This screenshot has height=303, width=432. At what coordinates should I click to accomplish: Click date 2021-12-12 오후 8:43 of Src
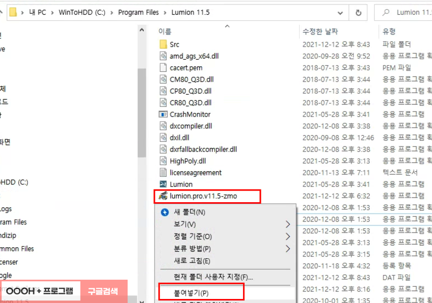(x=336, y=45)
